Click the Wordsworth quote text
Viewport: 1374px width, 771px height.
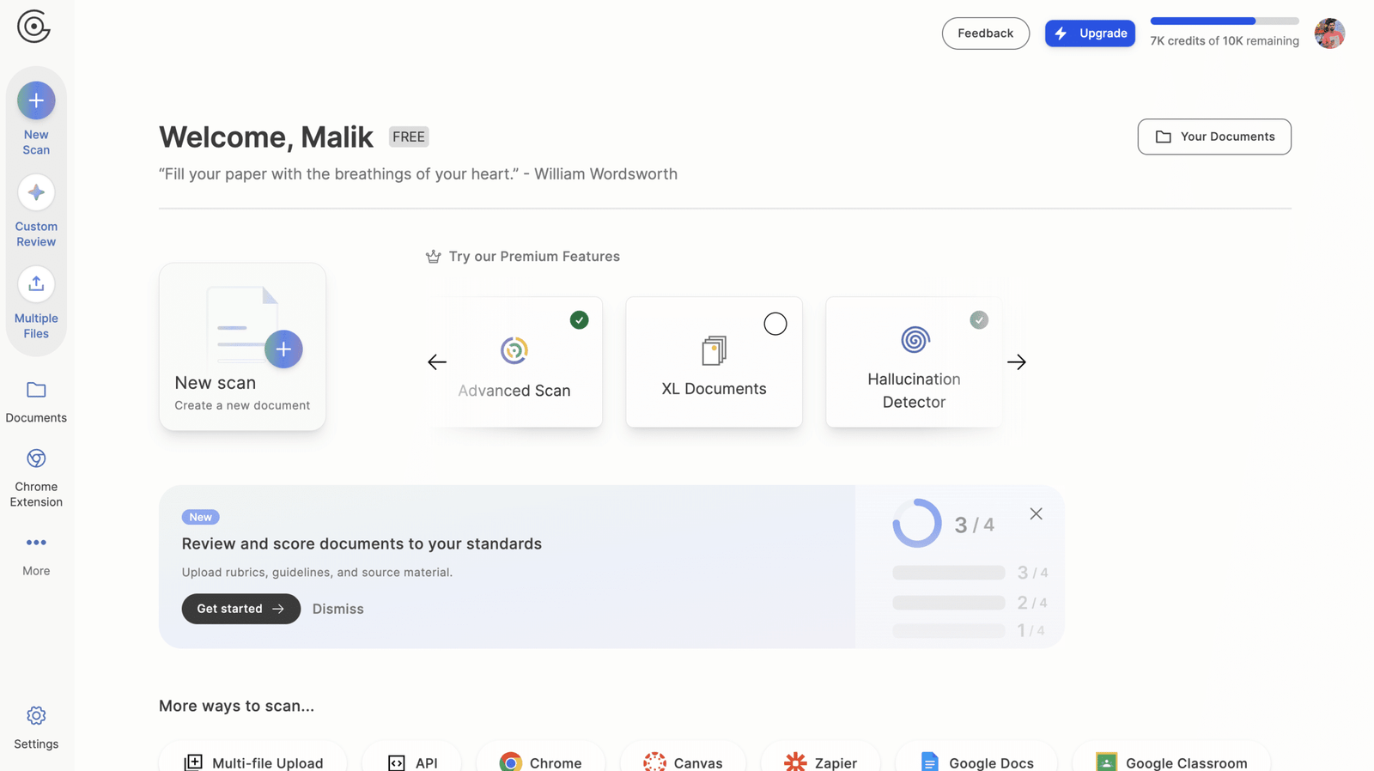[x=418, y=174]
